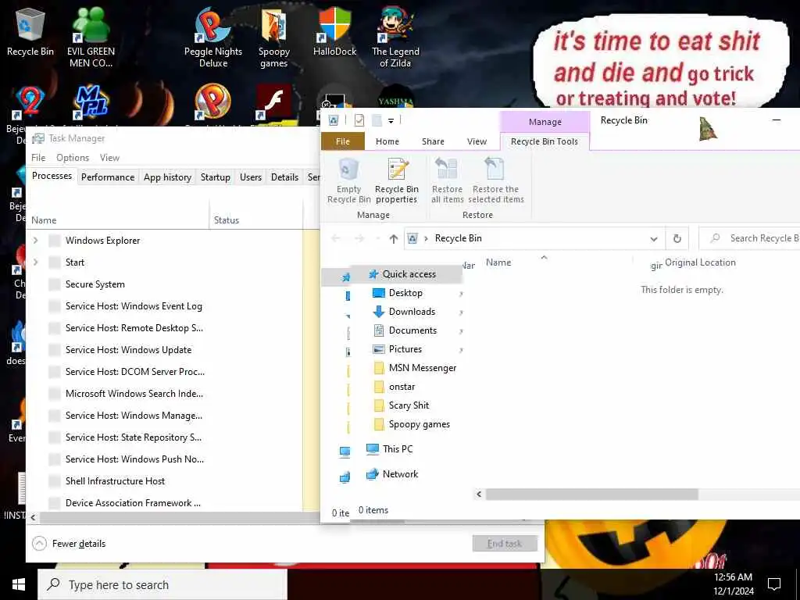800x600 pixels.
Task: Open Task Manager File menu
Action: coord(38,158)
